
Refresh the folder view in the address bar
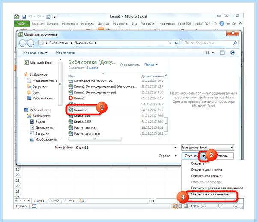(176, 43)
